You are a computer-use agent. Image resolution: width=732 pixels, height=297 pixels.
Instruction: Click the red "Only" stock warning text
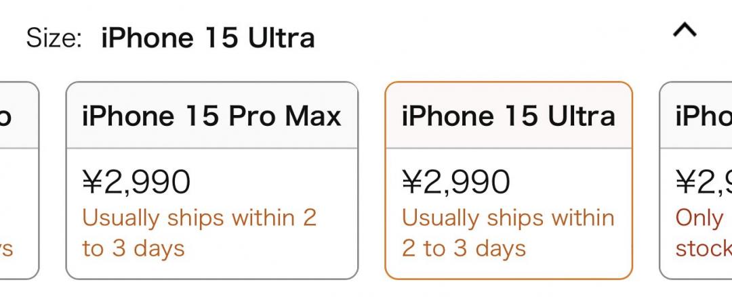(700, 218)
